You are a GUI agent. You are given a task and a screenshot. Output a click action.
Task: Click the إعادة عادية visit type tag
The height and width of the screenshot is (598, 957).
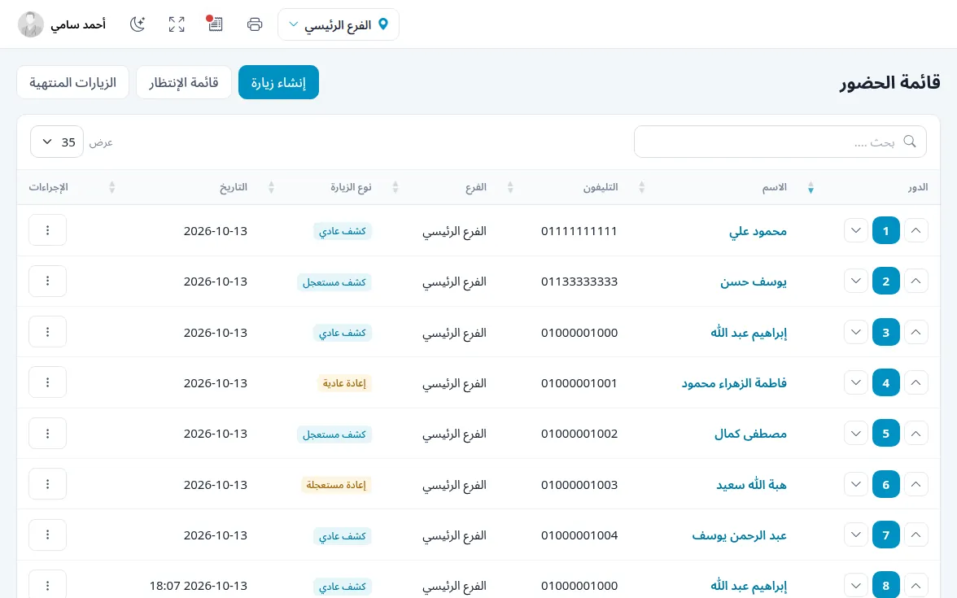344,383
